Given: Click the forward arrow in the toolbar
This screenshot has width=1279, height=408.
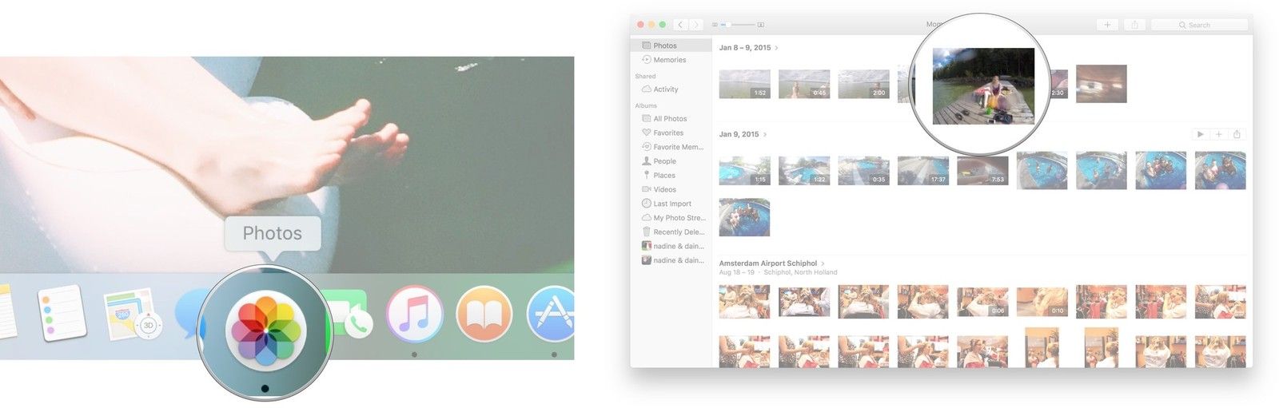Looking at the screenshot, I should 696,25.
